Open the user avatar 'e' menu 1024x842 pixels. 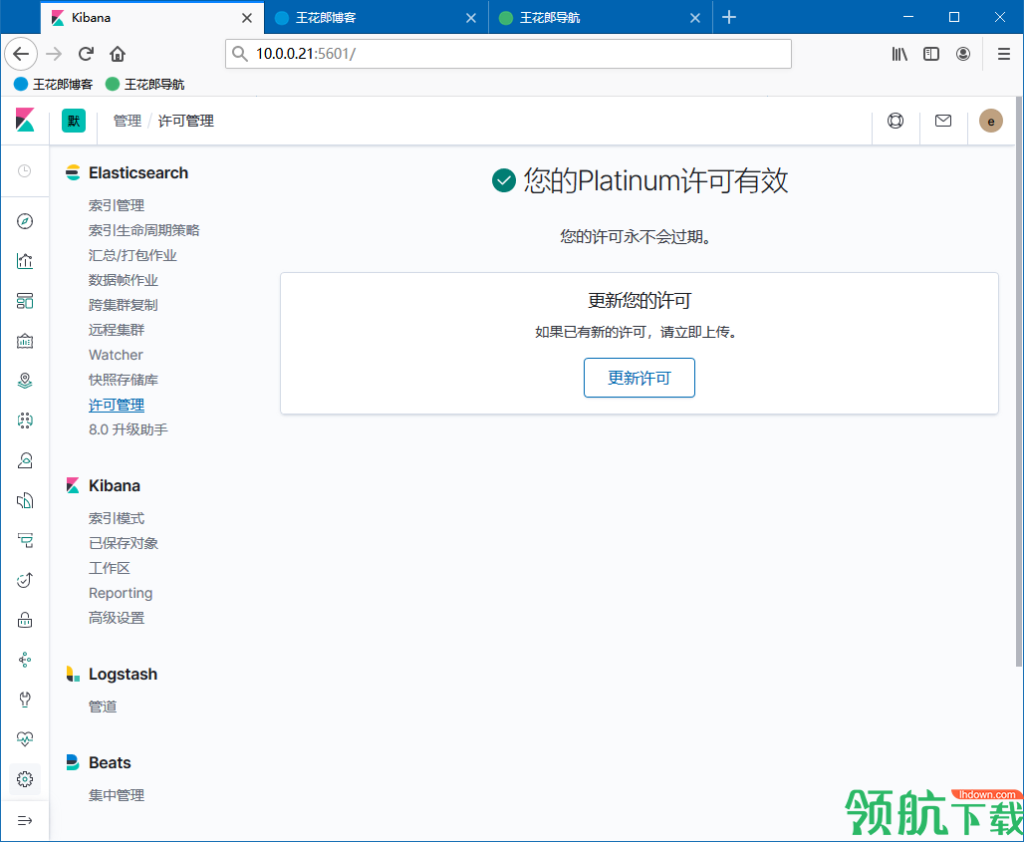coord(991,121)
